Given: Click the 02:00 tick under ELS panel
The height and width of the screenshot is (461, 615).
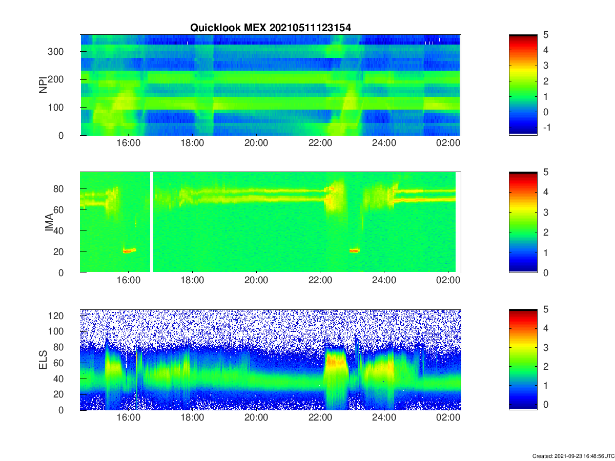Looking at the screenshot, I should 448,418.
